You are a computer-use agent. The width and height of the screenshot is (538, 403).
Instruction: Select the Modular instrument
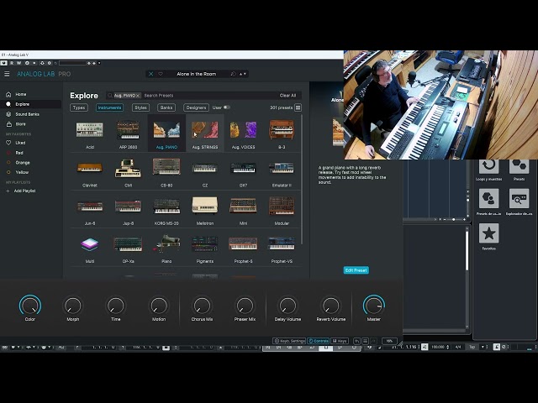coord(282,210)
